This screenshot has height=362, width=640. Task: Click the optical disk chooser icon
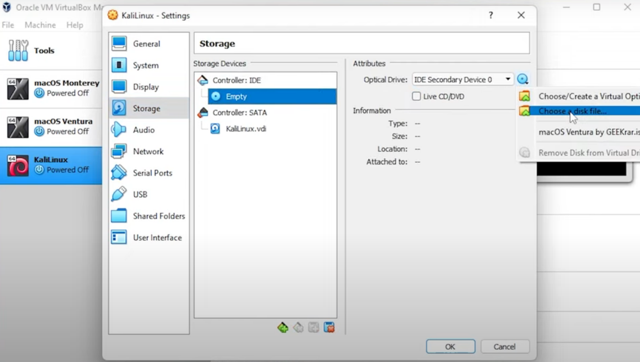tap(522, 79)
